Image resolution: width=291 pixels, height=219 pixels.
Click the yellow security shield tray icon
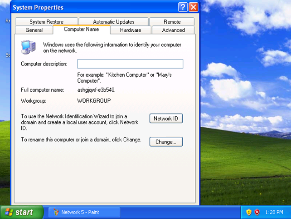pos(249,212)
